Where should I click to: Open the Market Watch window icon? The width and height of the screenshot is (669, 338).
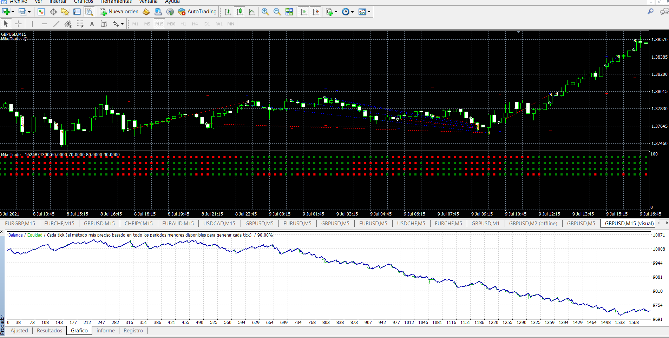pos(41,12)
